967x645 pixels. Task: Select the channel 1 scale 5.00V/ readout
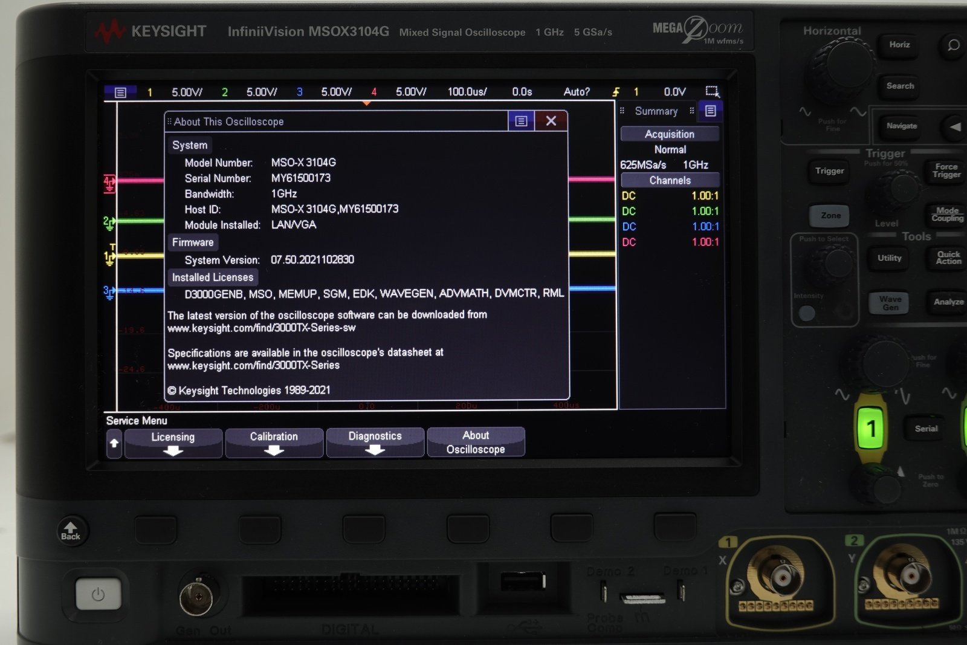pyautogui.click(x=187, y=92)
